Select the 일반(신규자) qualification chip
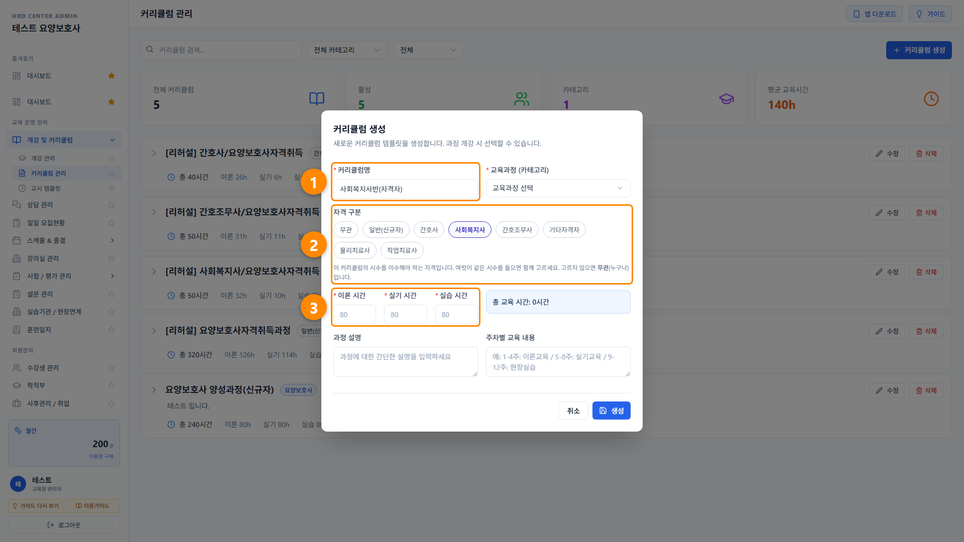 [386, 230]
